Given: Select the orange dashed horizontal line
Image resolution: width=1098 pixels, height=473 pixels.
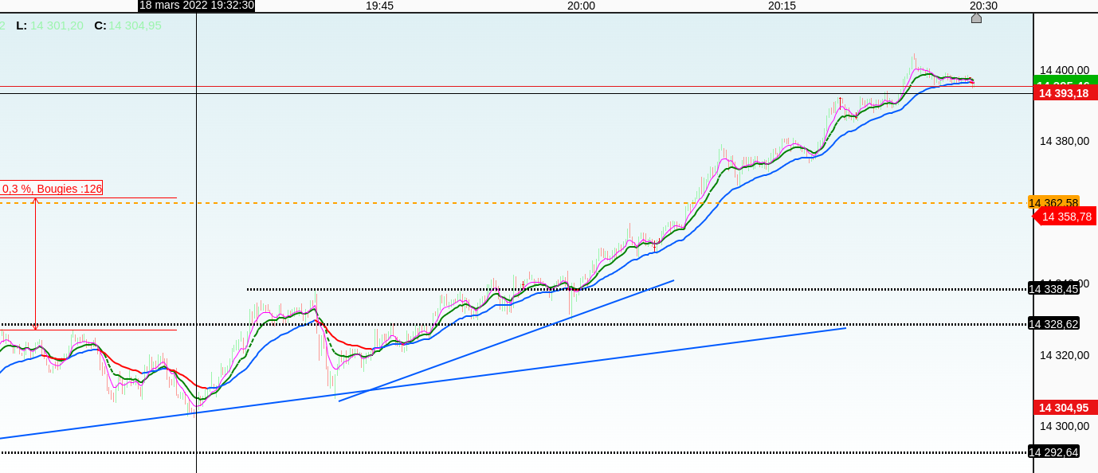Looking at the screenshot, I should (514, 203).
